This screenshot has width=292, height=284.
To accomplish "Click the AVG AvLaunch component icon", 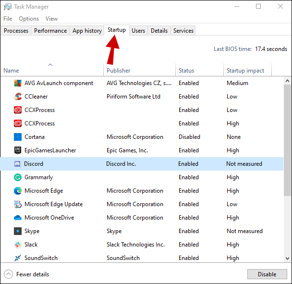I will (x=18, y=83).
